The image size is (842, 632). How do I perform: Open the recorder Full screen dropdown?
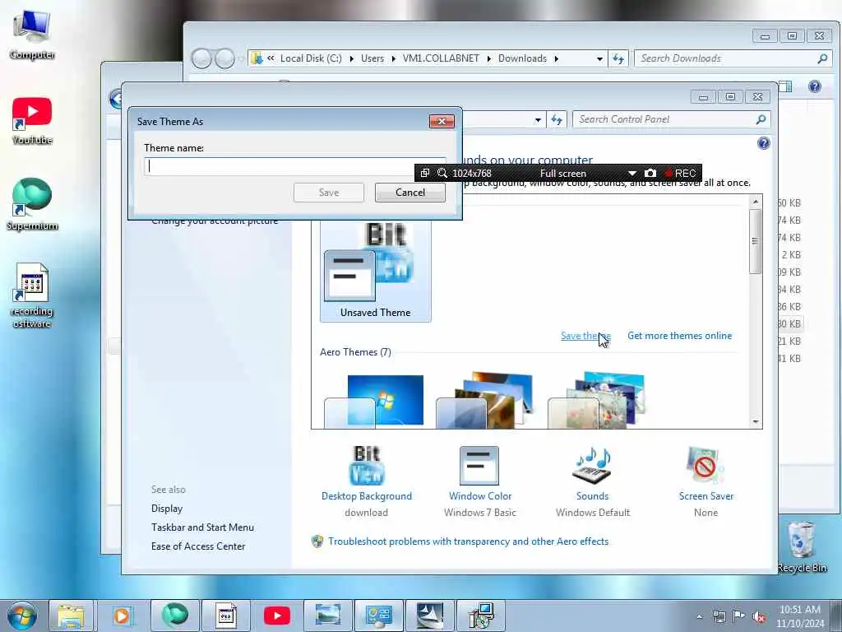(x=632, y=173)
